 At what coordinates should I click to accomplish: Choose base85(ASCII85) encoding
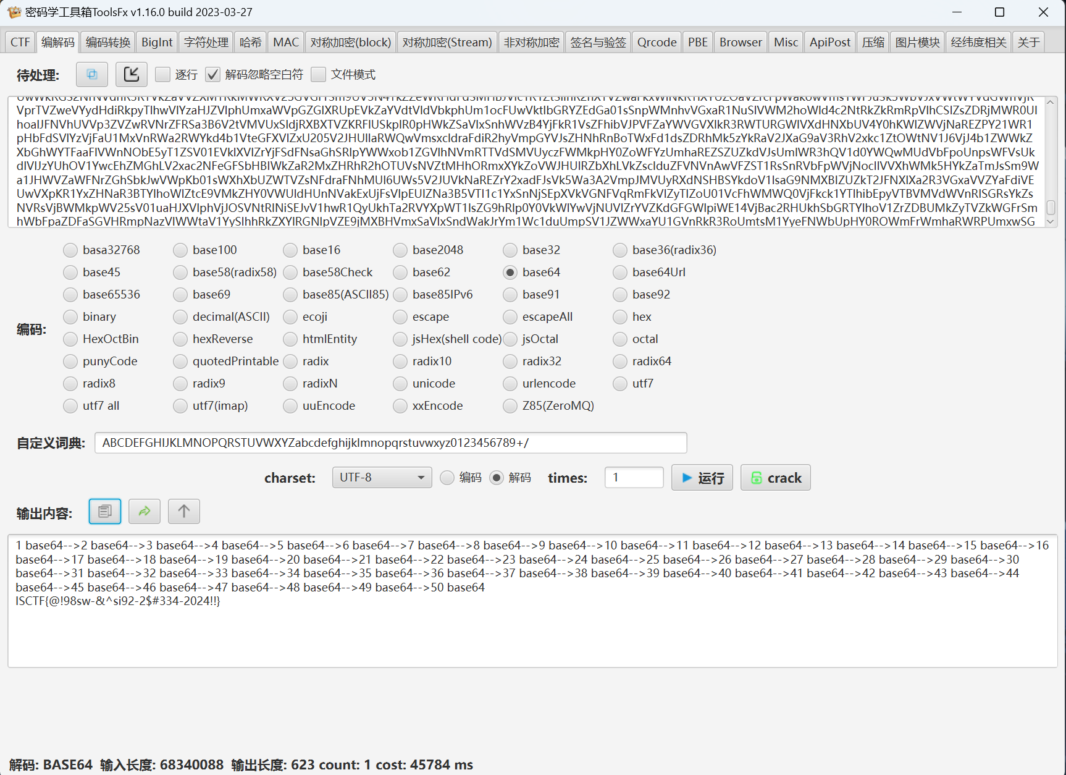pos(290,294)
